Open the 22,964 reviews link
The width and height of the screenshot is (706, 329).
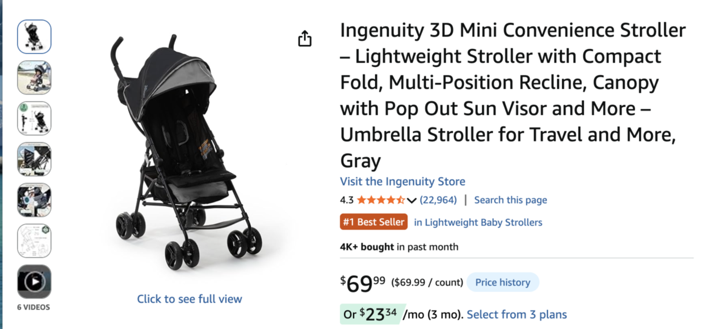[x=438, y=199]
